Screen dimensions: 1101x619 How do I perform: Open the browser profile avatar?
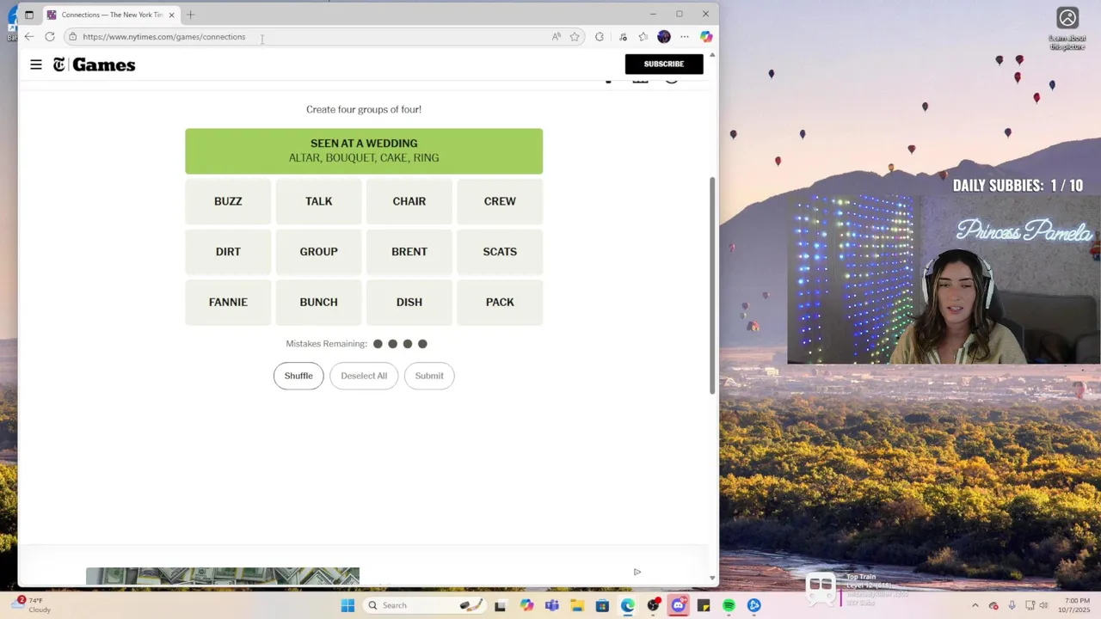pyautogui.click(x=664, y=37)
